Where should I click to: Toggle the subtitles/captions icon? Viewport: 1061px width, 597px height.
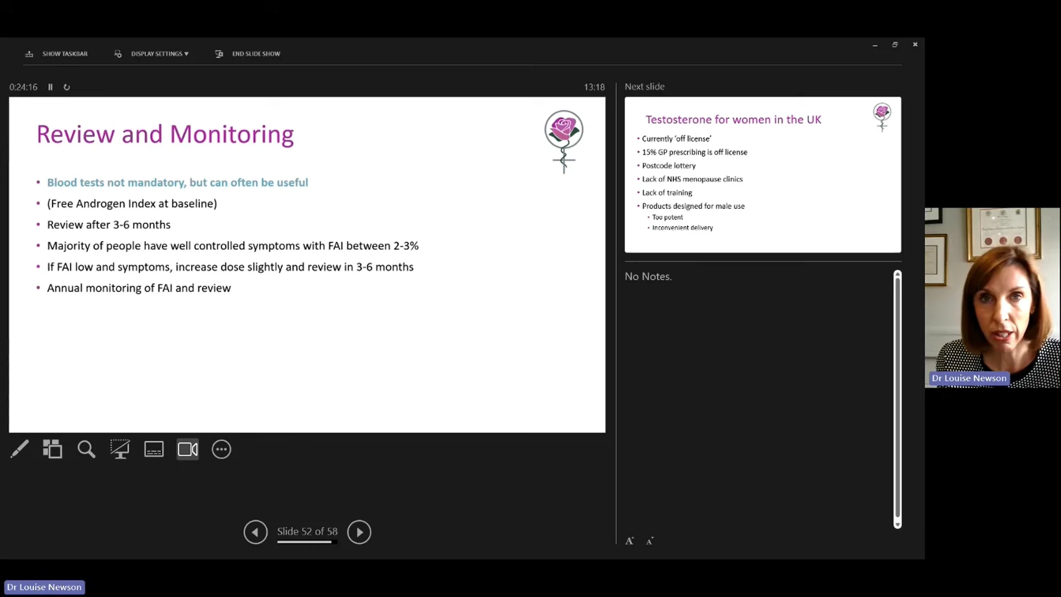click(153, 448)
